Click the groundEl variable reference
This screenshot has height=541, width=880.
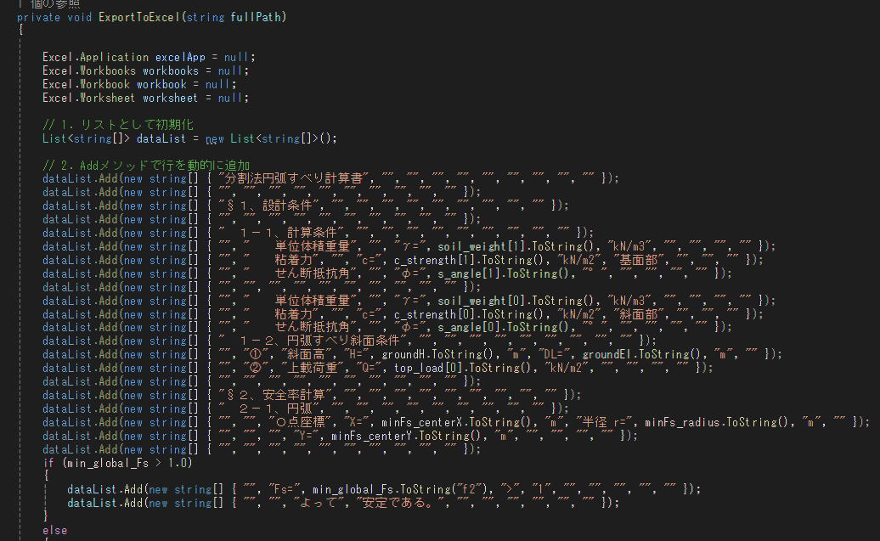coord(611,354)
